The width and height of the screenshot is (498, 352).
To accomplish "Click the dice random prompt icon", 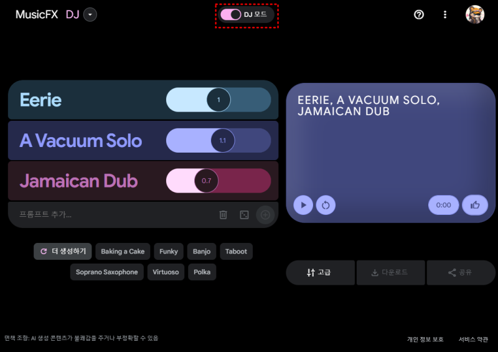I will (x=244, y=215).
